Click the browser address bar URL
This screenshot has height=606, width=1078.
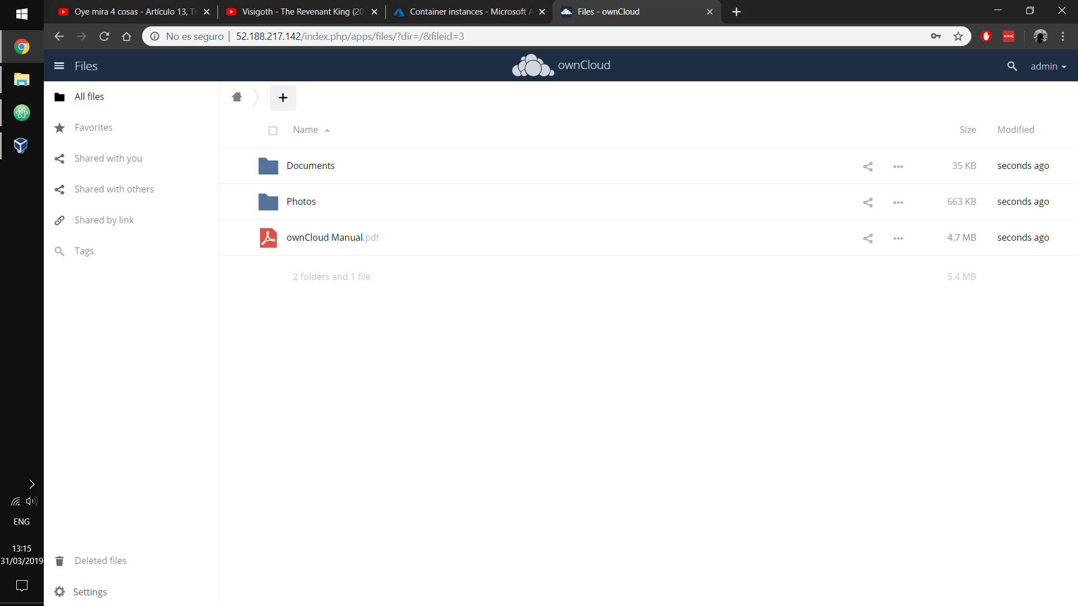[350, 36]
